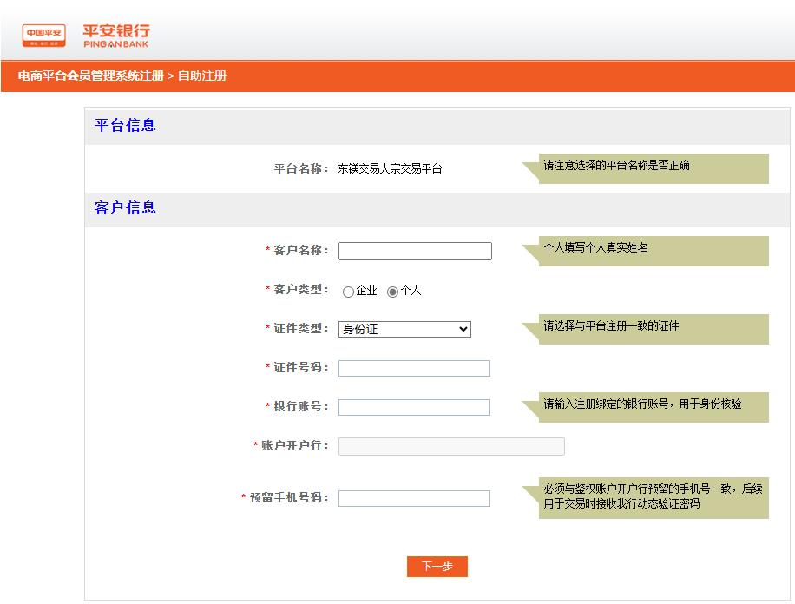Select the 个人 customer type radio button
Image resolution: width=795 pixels, height=604 pixels.
click(392, 292)
